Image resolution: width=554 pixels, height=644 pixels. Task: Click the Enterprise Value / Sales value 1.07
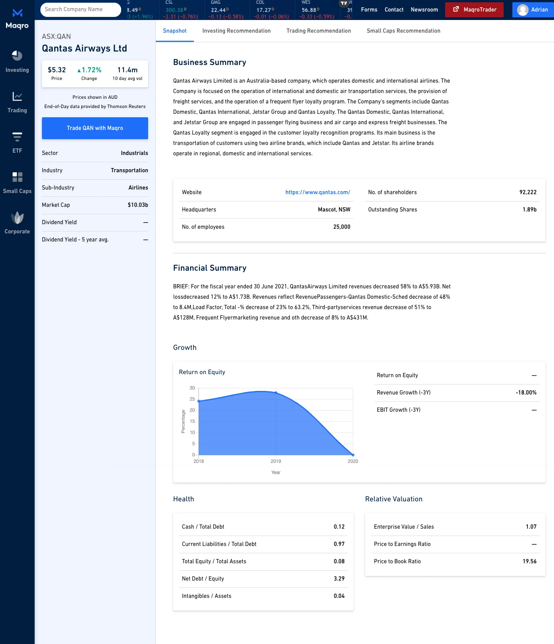[531, 527]
